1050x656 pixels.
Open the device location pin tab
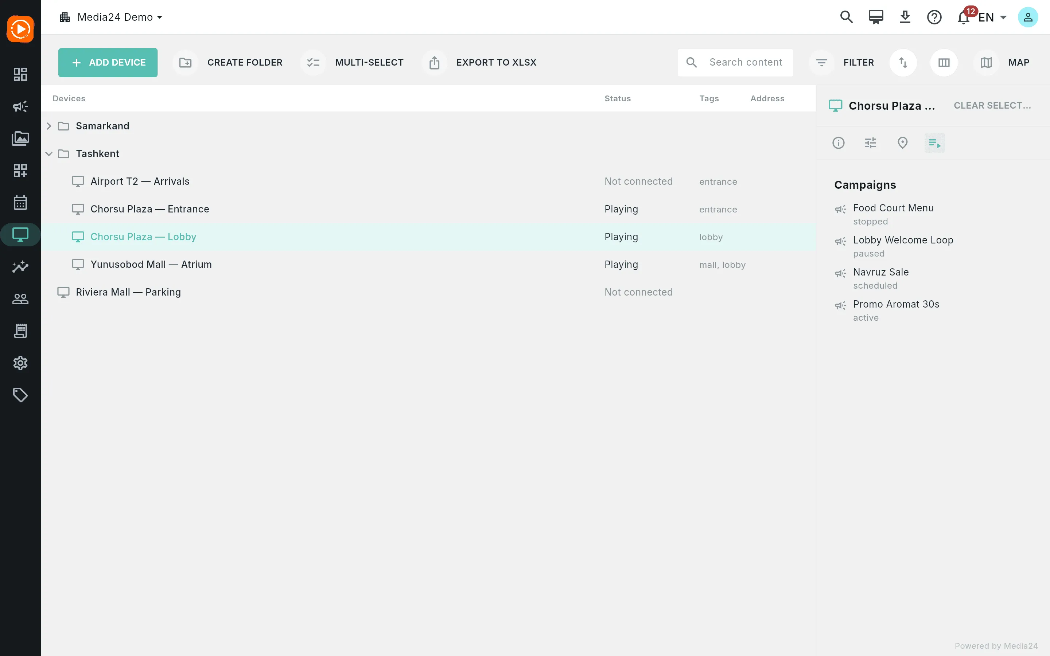tap(902, 143)
